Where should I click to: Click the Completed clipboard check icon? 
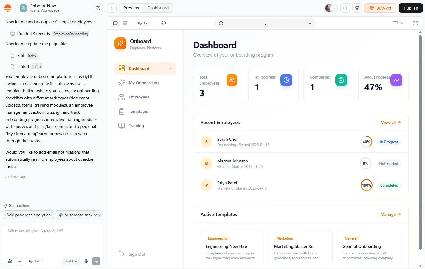(x=341, y=80)
